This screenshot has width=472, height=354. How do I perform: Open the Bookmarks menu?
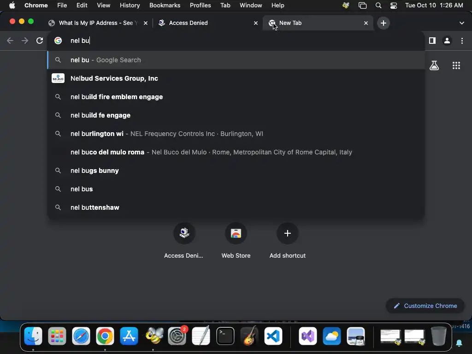point(165,6)
